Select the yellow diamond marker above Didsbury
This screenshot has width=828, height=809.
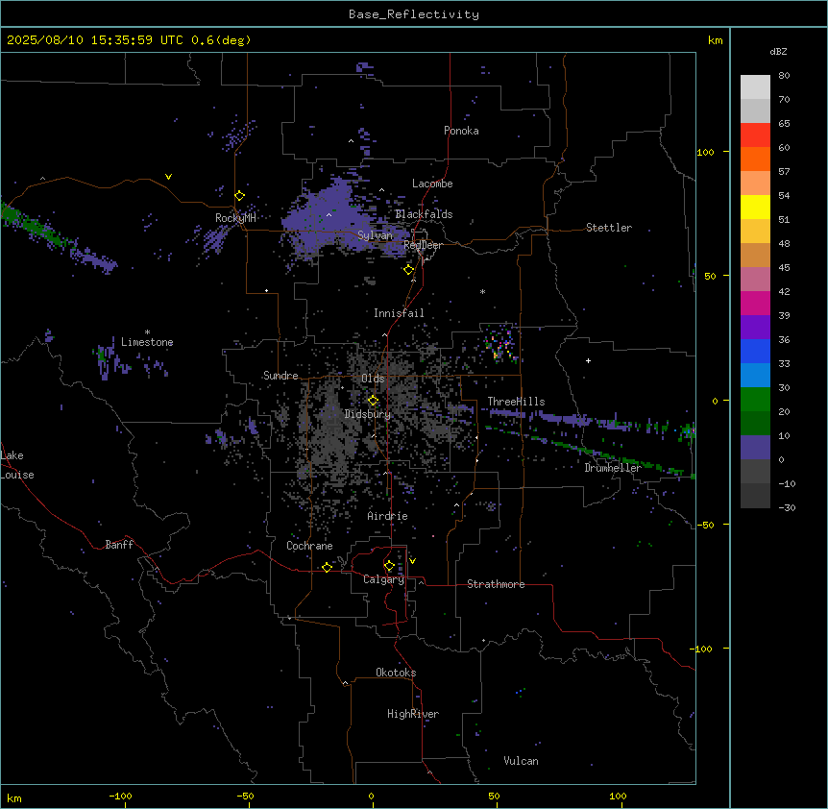(374, 401)
